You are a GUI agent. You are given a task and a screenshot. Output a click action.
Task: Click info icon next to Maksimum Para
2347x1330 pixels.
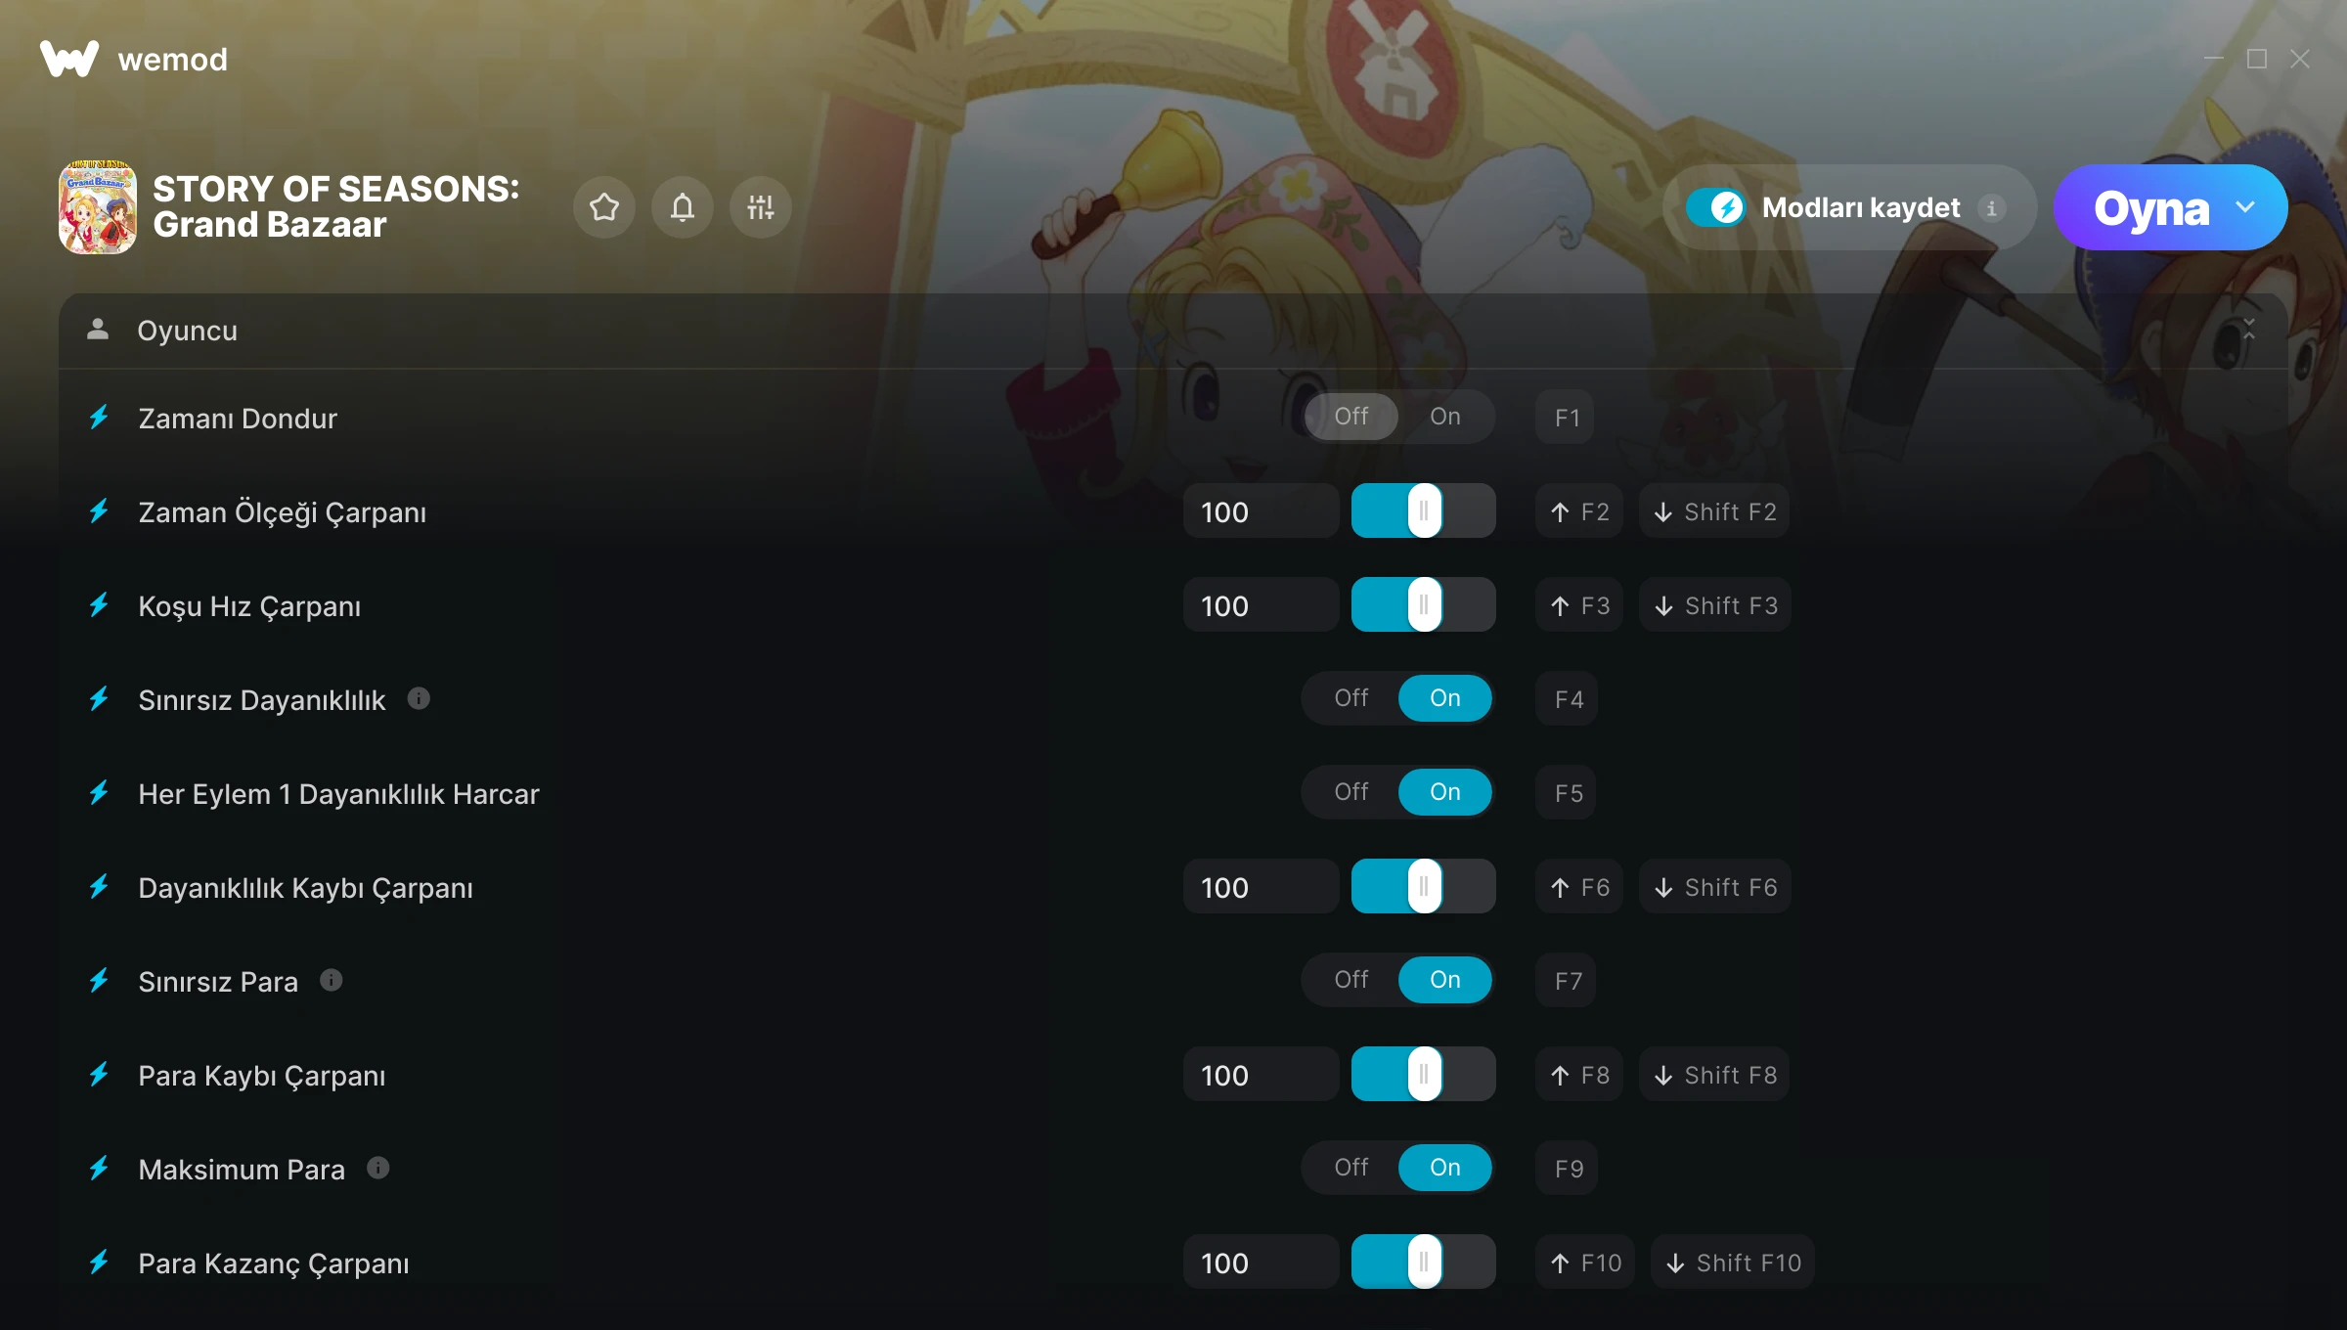tap(378, 1168)
